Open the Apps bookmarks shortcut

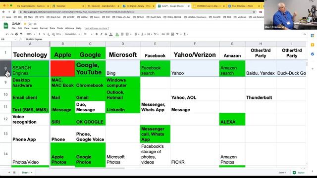point(7,17)
